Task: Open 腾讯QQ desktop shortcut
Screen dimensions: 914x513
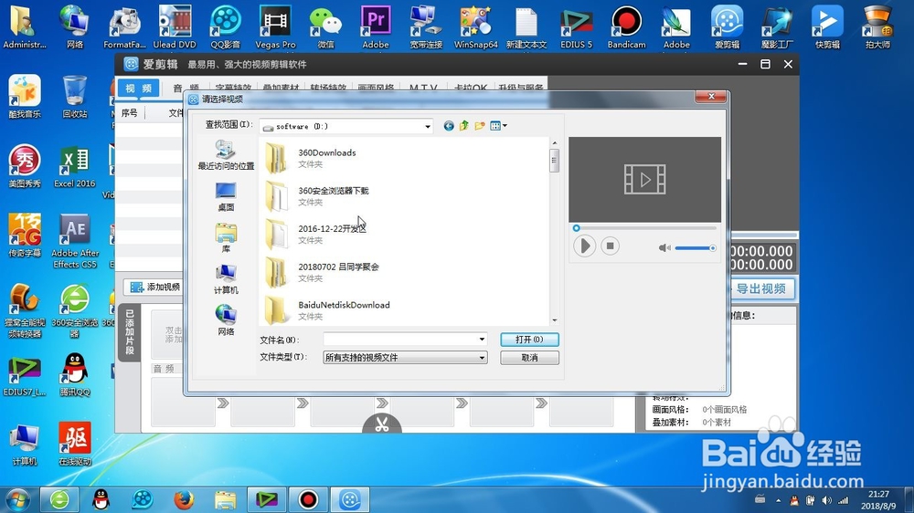Action: (75, 374)
